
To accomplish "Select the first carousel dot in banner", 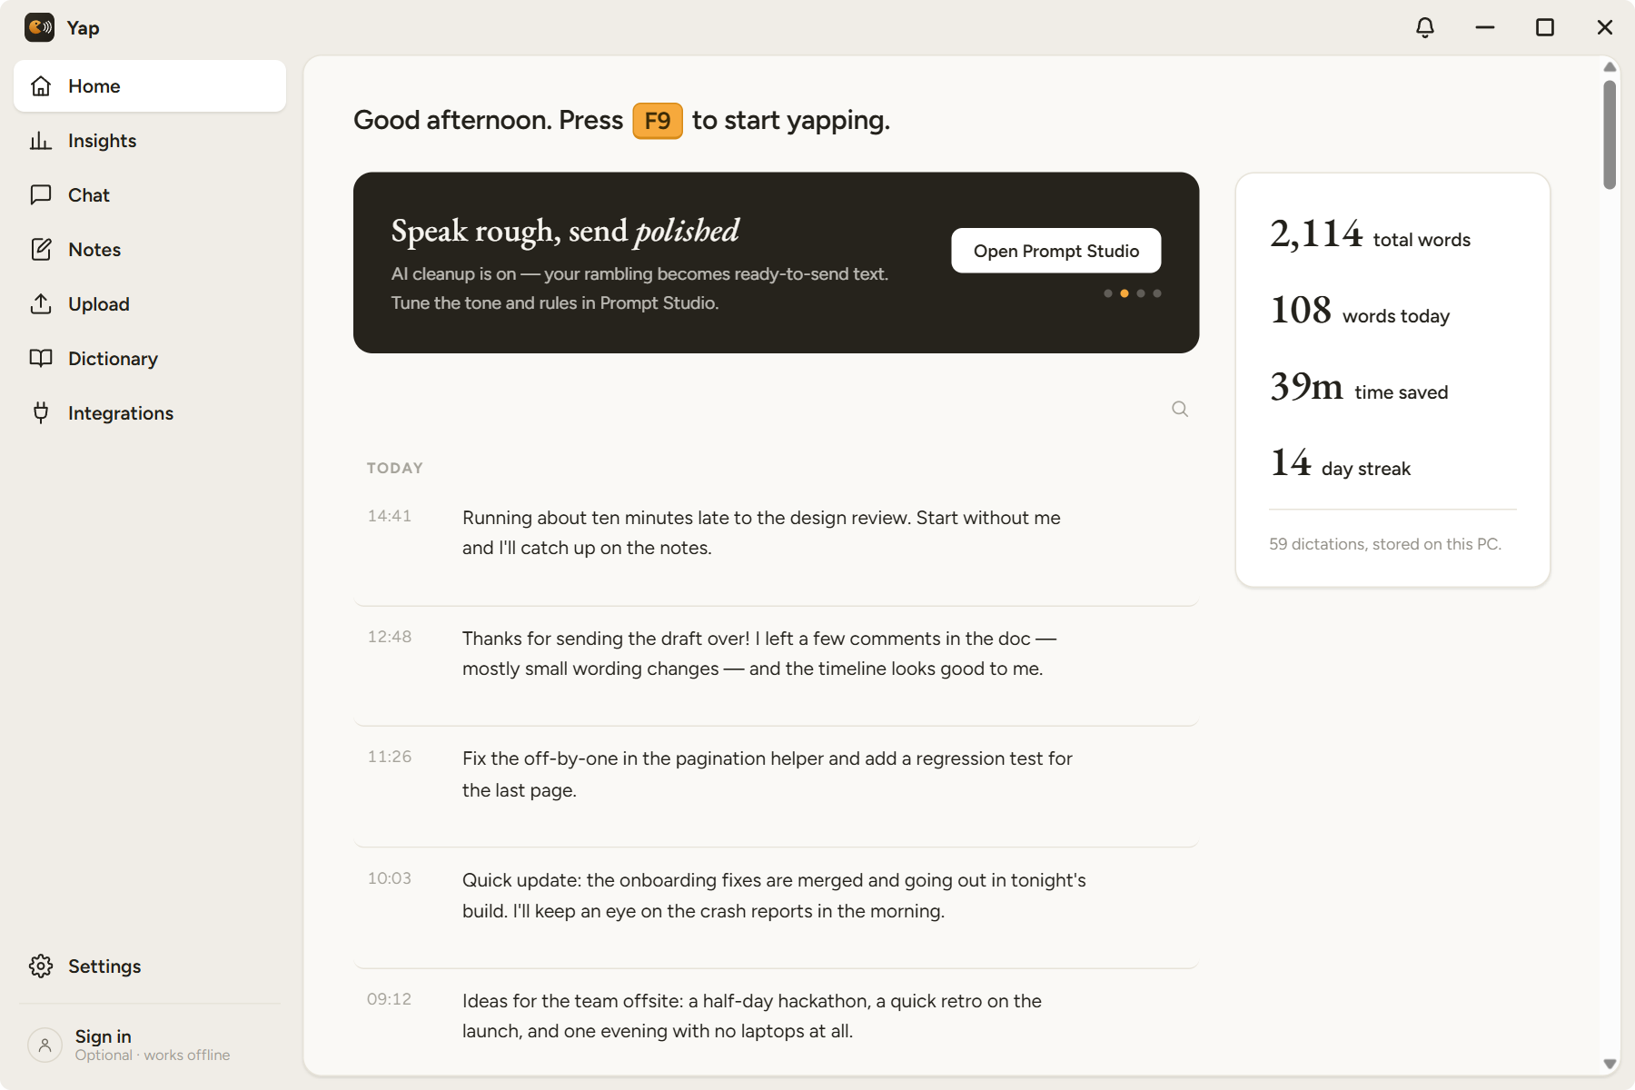I will [1108, 293].
